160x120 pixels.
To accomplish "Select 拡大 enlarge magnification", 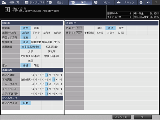I will coord(121,28).
